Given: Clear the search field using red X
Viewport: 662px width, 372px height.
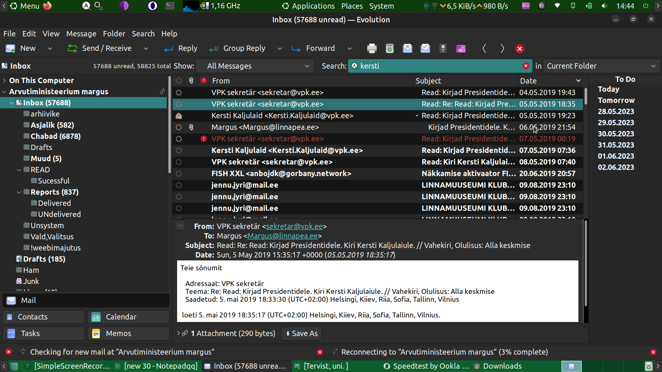Looking at the screenshot, I should [525, 66].
